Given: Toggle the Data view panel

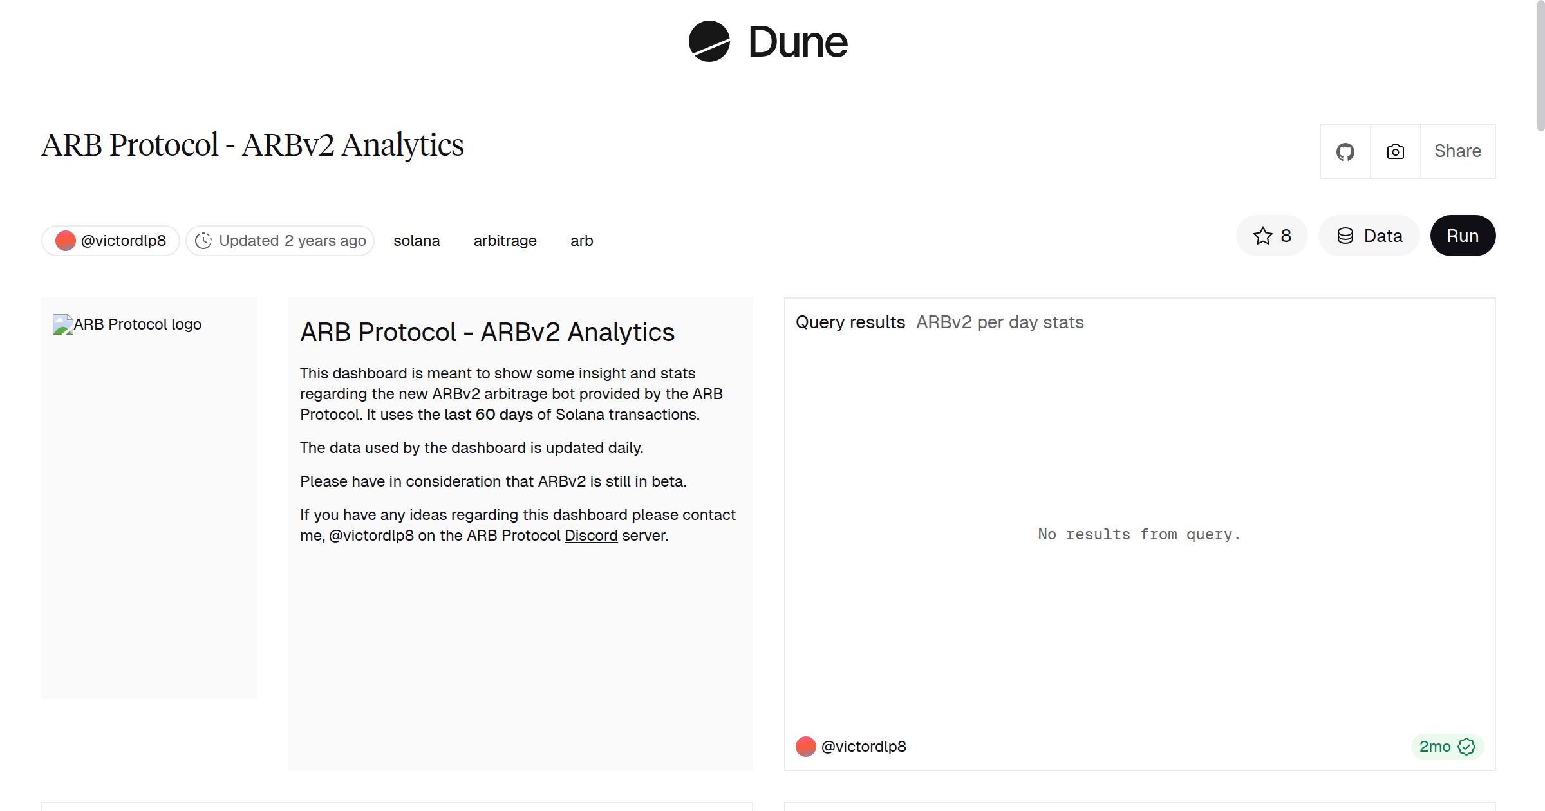Looking at the screenshot, I should [1369, 236].
